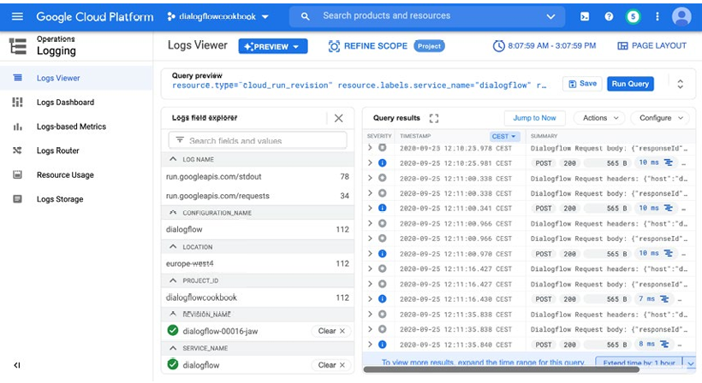This screenshot has height=383, width=702.
Task: Collapse the PROJECT_ID section
Action: point(173,280)
